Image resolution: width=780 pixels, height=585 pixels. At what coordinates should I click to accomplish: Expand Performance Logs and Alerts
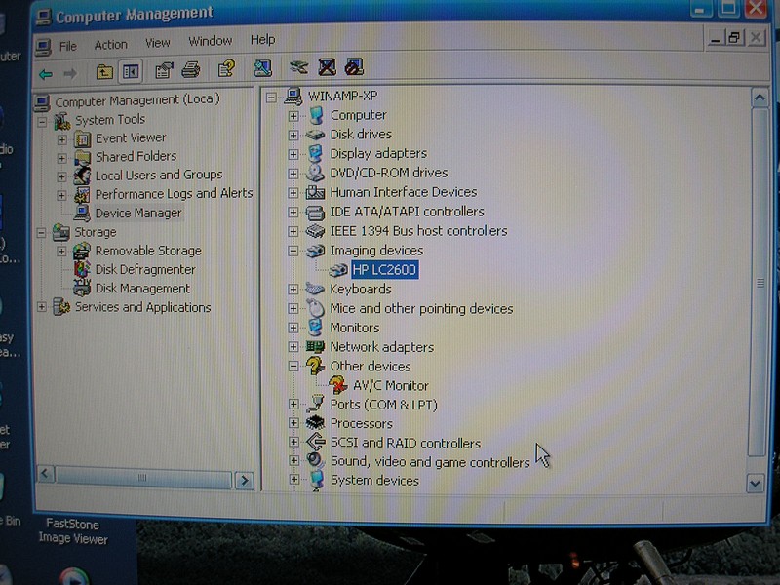tap(61, 195)
